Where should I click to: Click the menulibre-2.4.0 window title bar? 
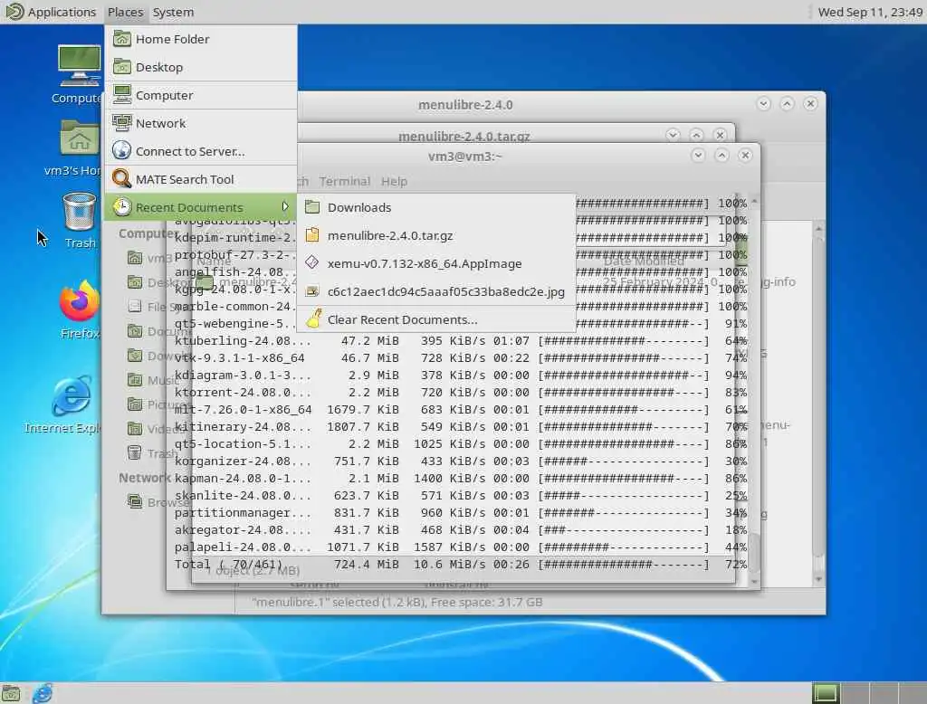[465, 105]
